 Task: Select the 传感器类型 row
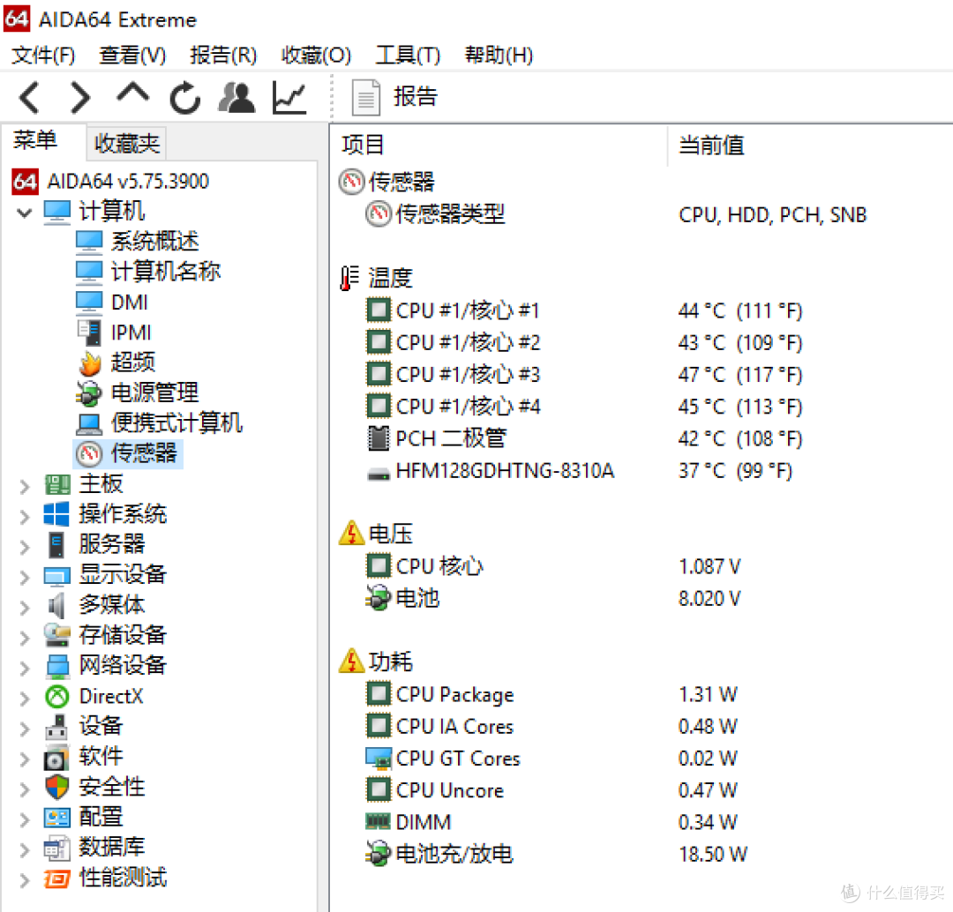tap(616, 214)
